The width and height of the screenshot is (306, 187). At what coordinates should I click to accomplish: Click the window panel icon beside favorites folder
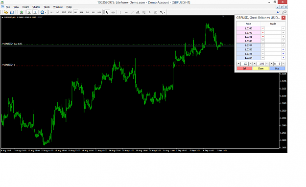click(12, 12)
